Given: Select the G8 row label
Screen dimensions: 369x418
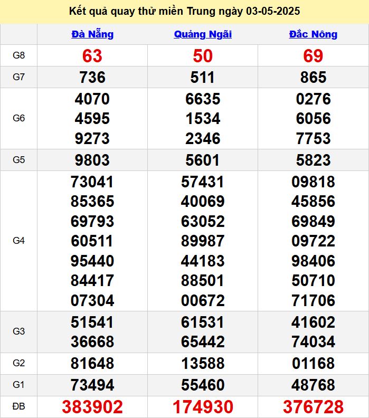Looking at the screenshot, I should point(18,55).
